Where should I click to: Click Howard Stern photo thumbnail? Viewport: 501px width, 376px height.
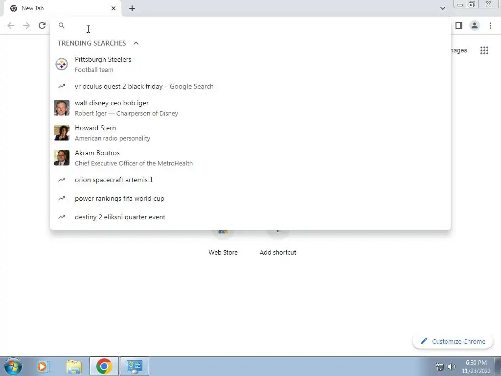click(x=62, y=133)
